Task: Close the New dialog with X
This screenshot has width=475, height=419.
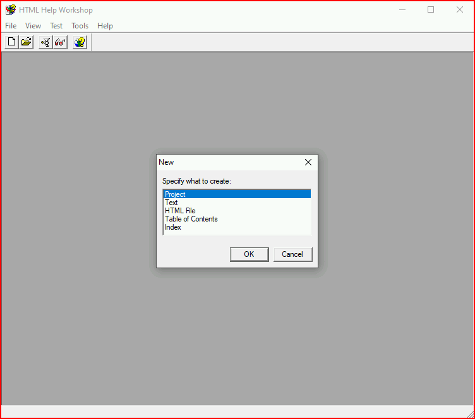Action: click(x=308, y=162)
